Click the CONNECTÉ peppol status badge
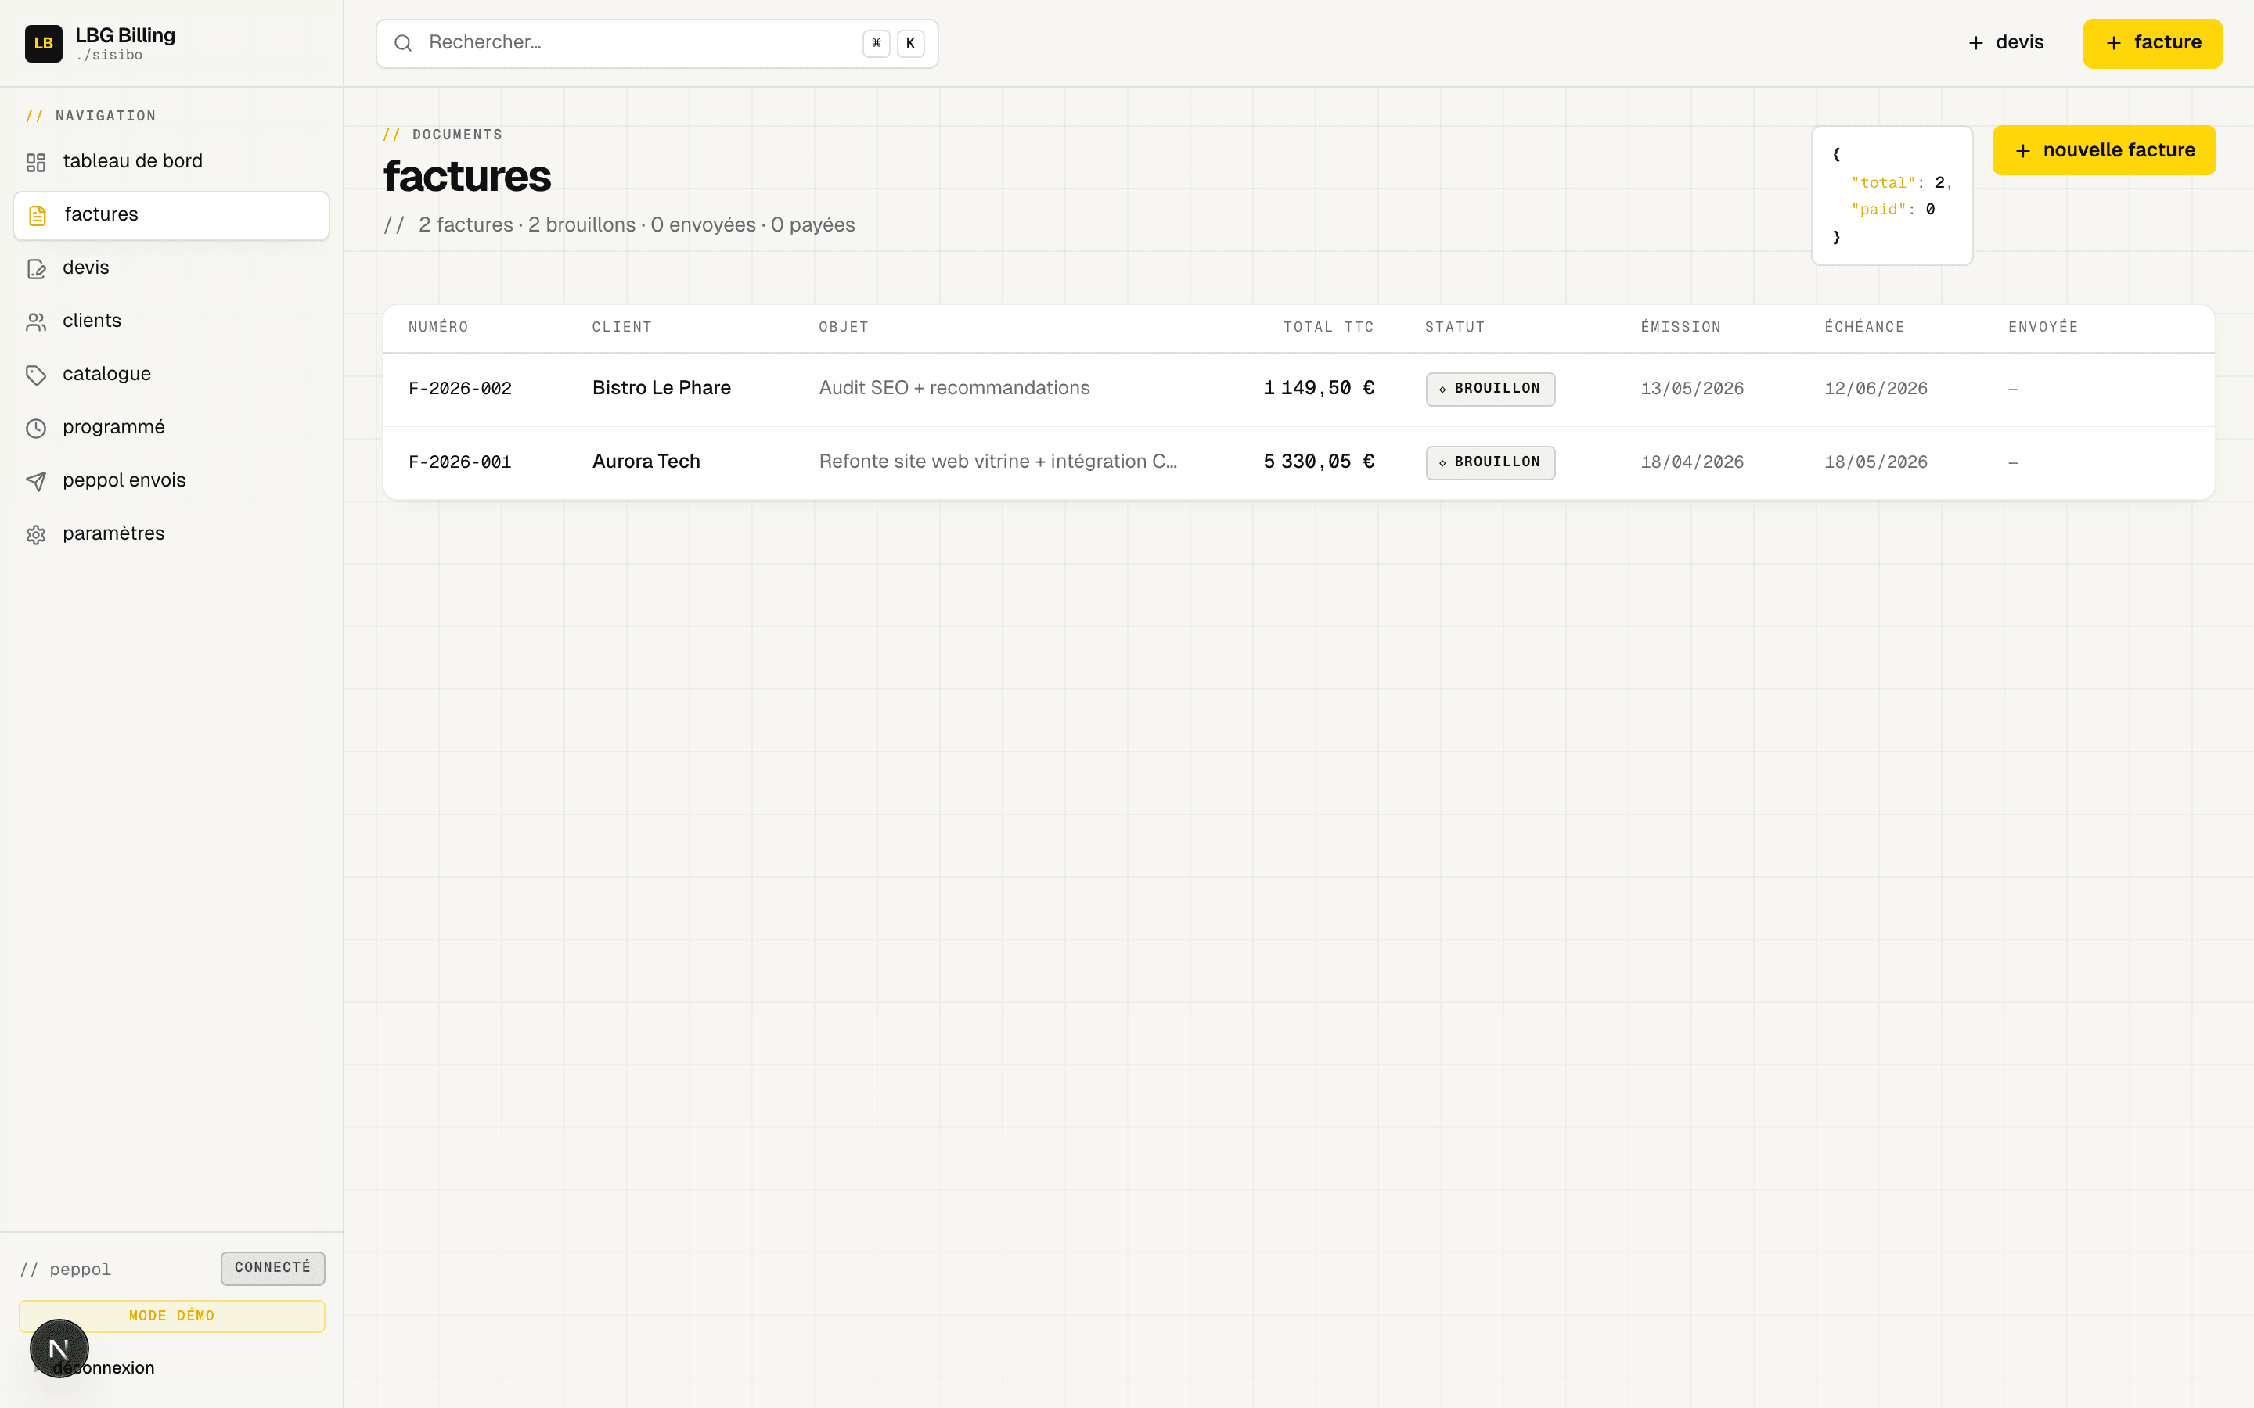Viewport: 2254px width, 1408px height. point(273,1268)
